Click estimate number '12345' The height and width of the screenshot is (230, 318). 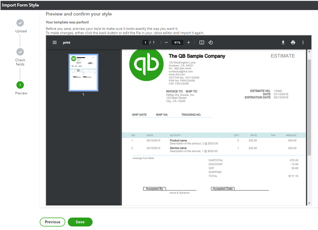click(x=278, y=91)
